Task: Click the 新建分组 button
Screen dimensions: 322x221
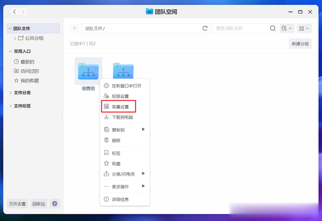Action: pyautogui.click(x=300, y=44)
